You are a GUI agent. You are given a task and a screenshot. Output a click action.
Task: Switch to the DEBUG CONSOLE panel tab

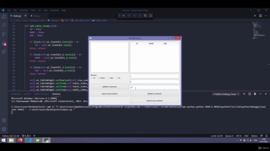pyautogui.click(x=41, y=94)
